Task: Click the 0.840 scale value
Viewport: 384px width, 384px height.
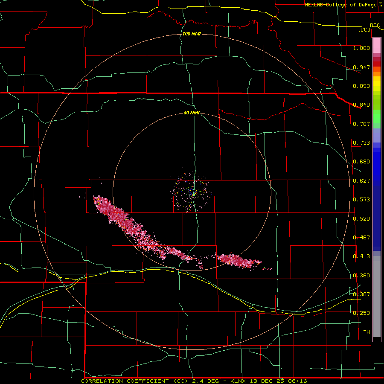Action: click(361, 105)
